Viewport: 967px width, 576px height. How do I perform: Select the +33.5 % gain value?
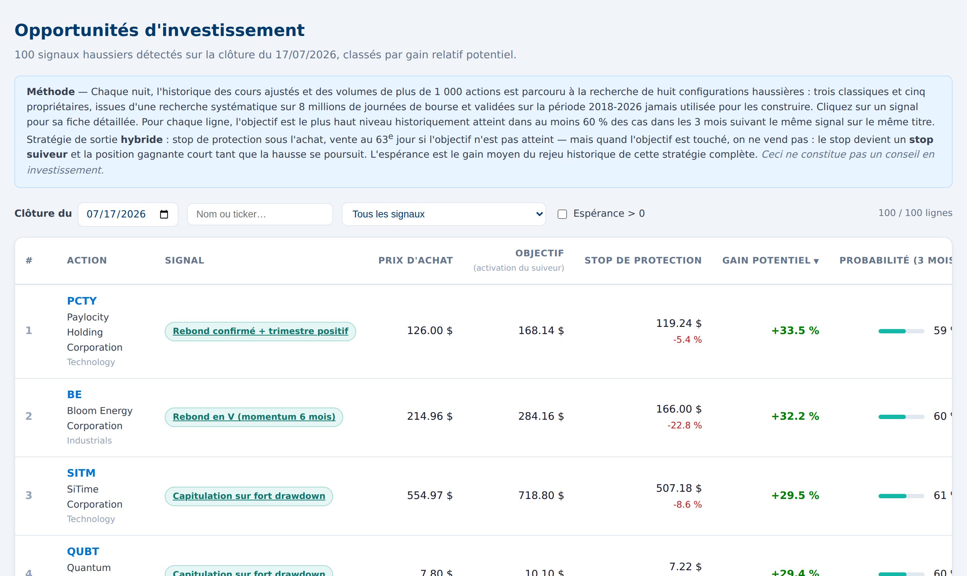(x=795, y=331)
